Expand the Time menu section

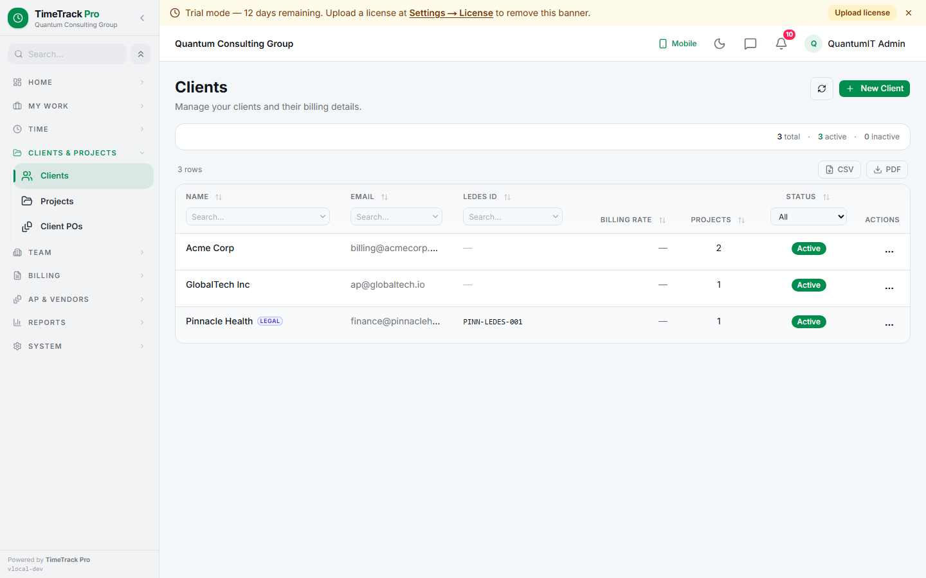click(x=79, y=129)
